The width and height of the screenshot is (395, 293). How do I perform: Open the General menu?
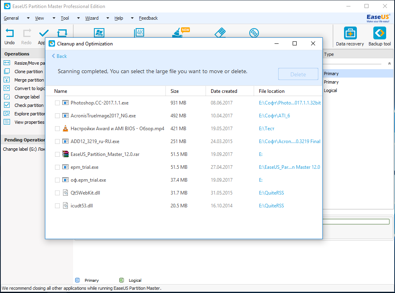pyautogui.click(x=11, y=18)
